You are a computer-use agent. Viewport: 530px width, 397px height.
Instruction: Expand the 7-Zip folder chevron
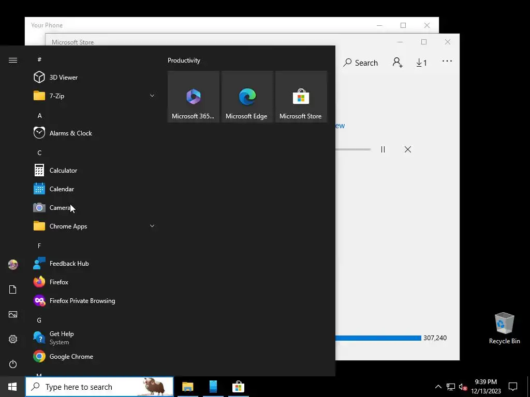[152, 96]
